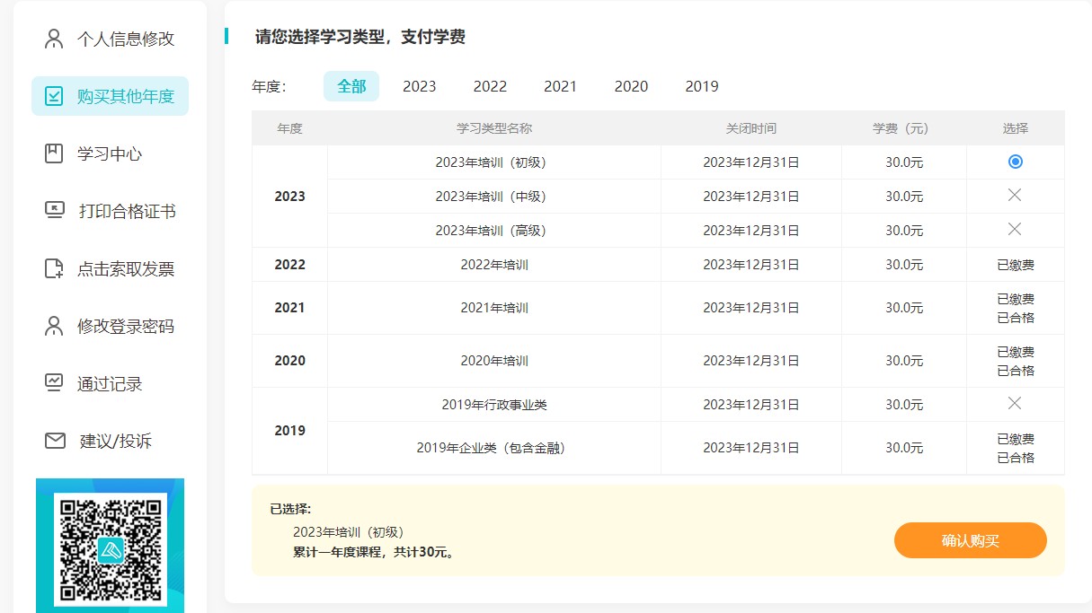The height and width of the screenshot is (613, 1092).
Task: Click the document icon beside 点击索取发票
Action: (54, 268)
